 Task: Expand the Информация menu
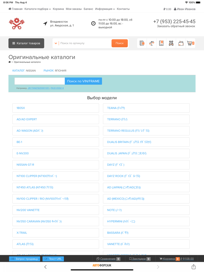[105, 9]
